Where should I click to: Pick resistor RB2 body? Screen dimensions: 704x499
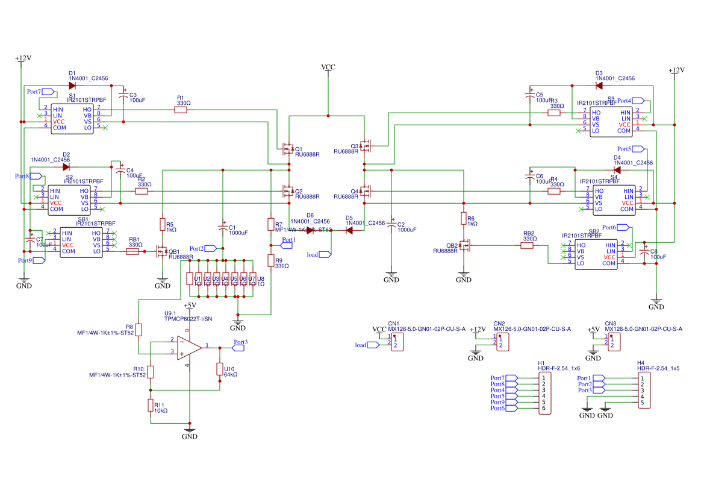coord(527,245)
